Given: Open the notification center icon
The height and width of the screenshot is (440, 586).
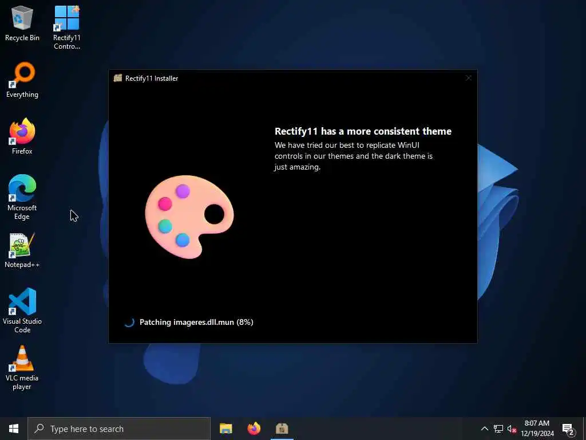Looking at the screenshot, I should (568, 429).
